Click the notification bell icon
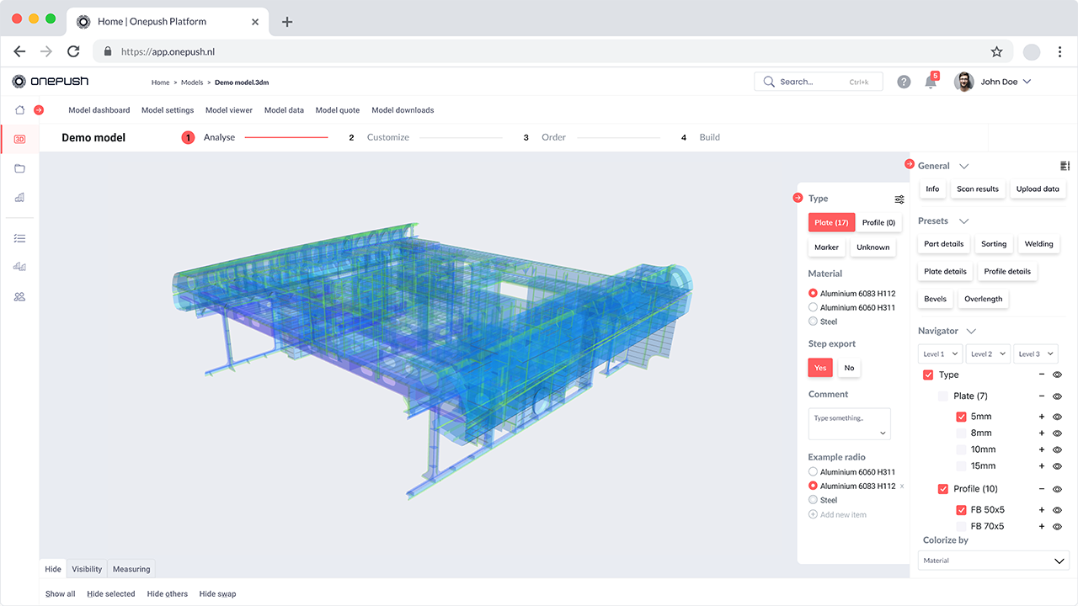 (930, 82)
